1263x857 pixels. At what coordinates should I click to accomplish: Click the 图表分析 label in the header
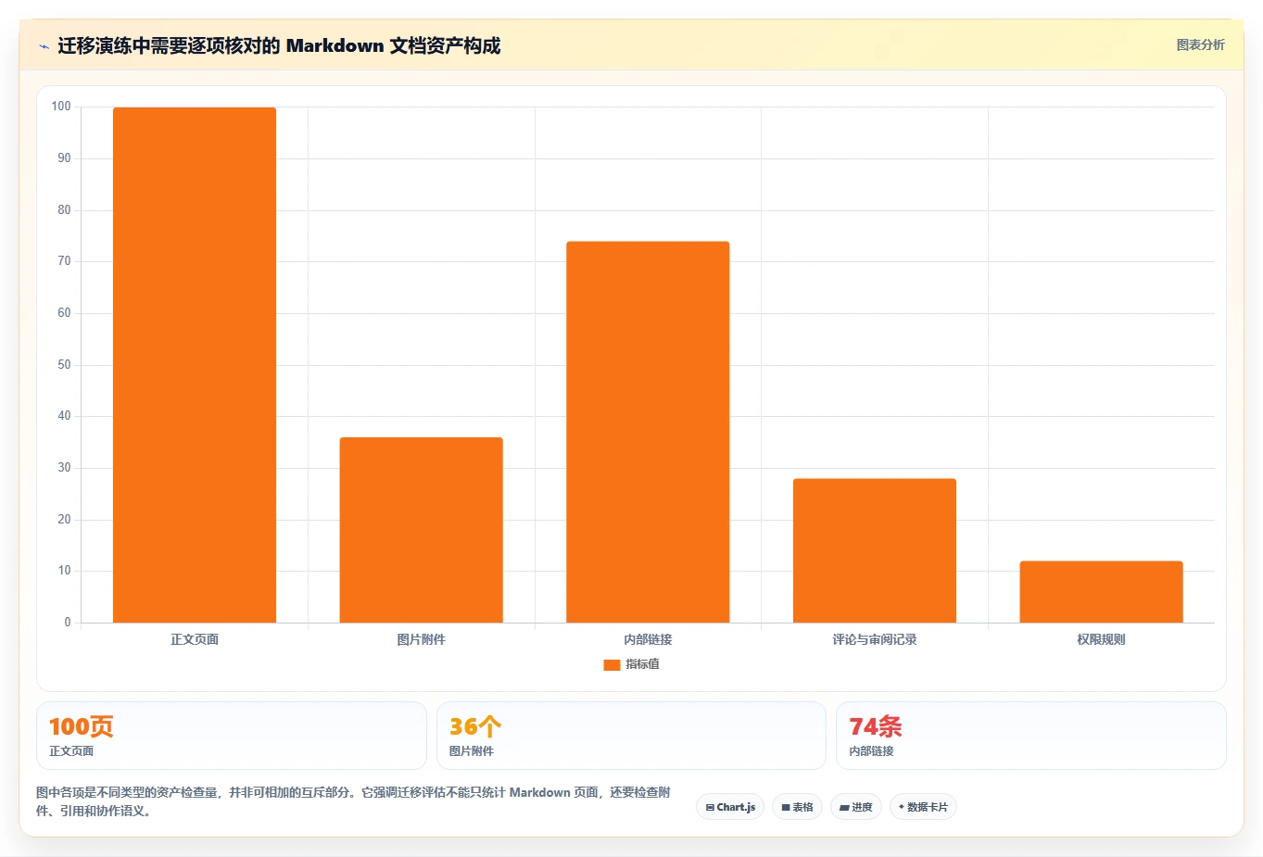1200,44
